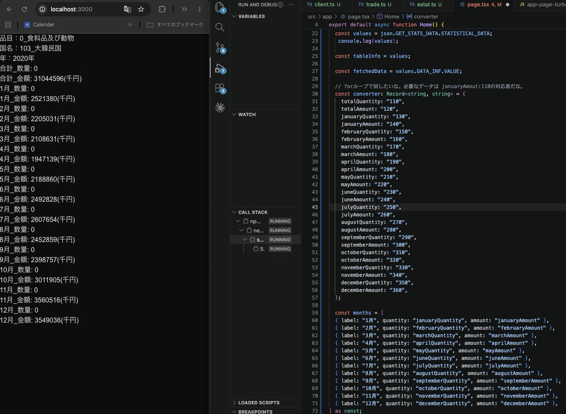Reload the localhost page
Viewport: 566px width, 414px height.
[x=24, y=9]
